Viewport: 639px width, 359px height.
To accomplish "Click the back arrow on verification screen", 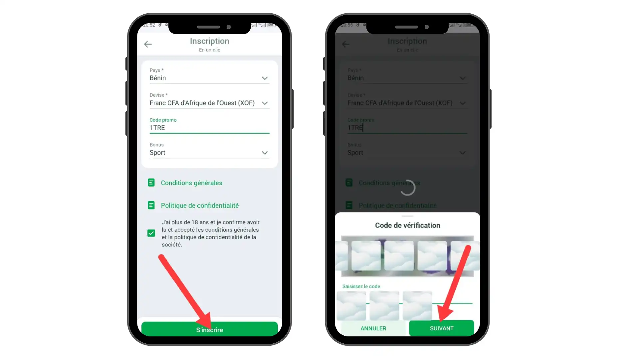I will [x=346, y=44].
